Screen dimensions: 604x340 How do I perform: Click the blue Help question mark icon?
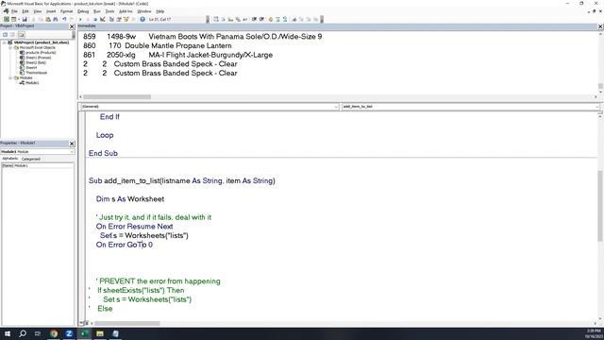click(x=143, y=19)
